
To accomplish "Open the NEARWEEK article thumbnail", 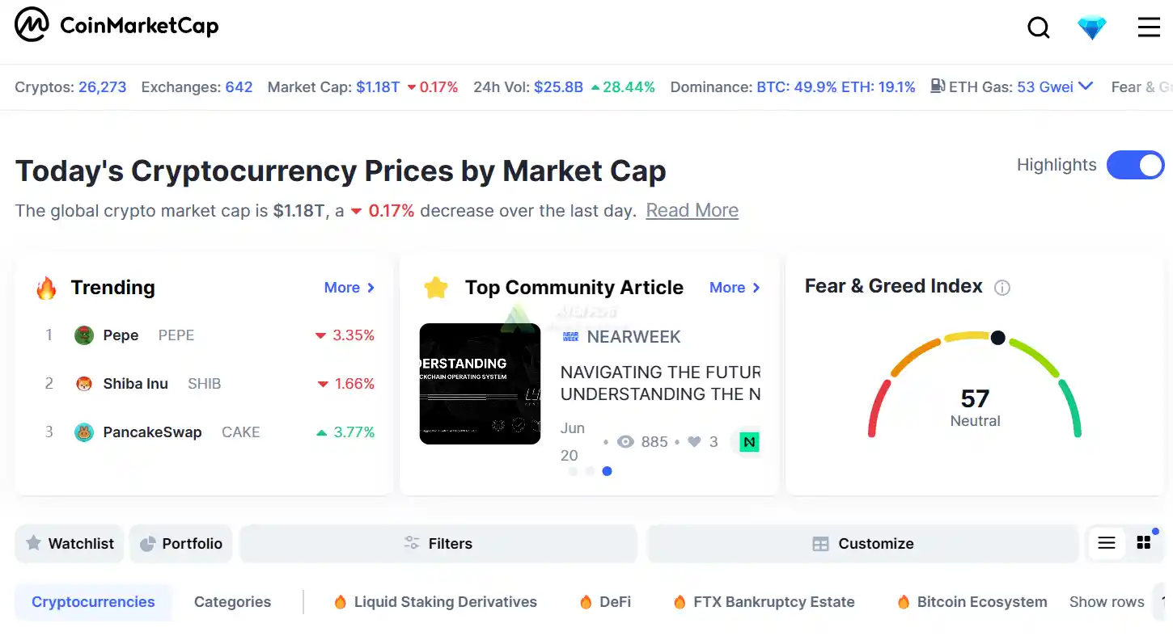I will pos(480,384).
